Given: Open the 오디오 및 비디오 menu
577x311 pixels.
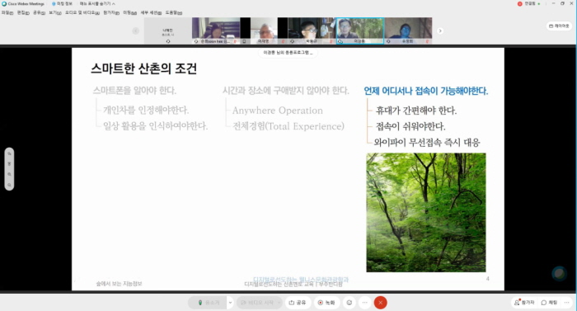Looking at the screenshot, I should click(x=82, y=12).
